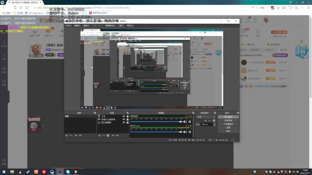The height and width of the screenshot is (175, 312).
Task: Move the source down in the Sources list
Action: [117, 135]
